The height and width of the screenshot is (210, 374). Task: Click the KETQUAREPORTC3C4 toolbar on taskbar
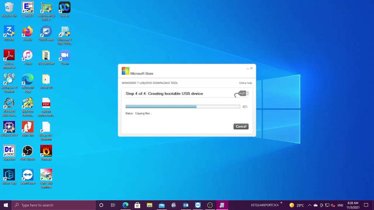coord(265,205)
